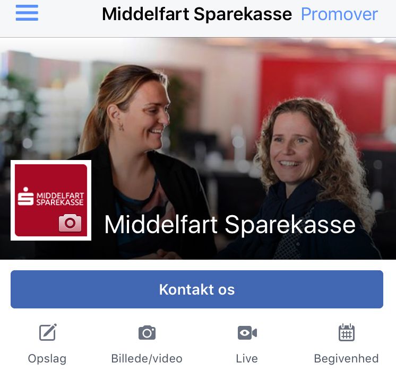This screenshot has height=372, width=396.
Task: Select the Opslag pencil icon
Action: [48, 332]
